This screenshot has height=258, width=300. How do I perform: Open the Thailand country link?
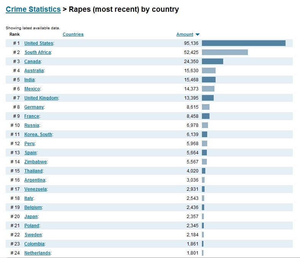(x=33, y=171)
